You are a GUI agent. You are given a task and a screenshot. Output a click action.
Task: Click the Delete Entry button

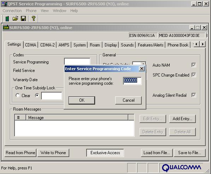[153, 132]
